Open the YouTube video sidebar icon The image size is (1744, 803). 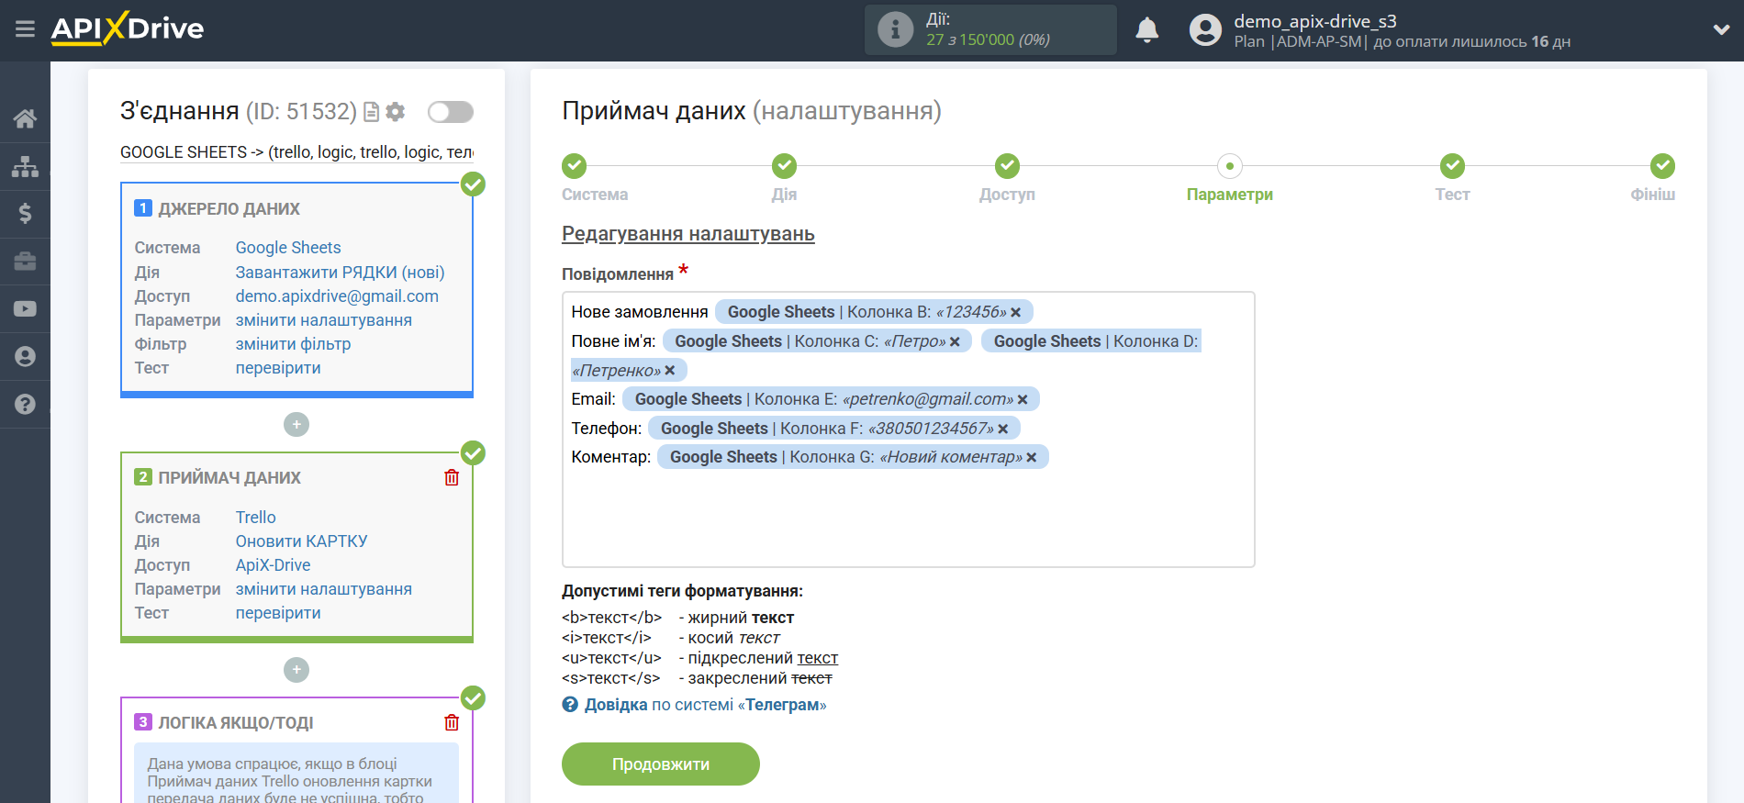click(25, 309)
